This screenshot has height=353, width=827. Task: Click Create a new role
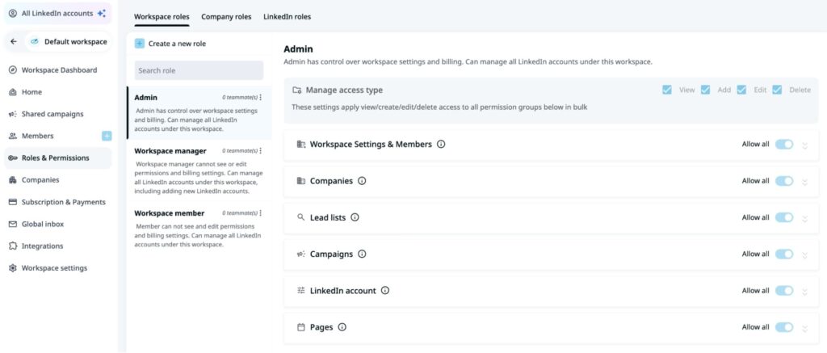(x=176, y=44)
